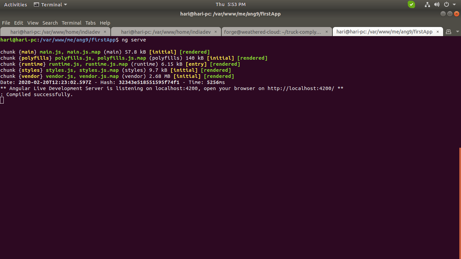Open the File menu

(x=6, y=23)
